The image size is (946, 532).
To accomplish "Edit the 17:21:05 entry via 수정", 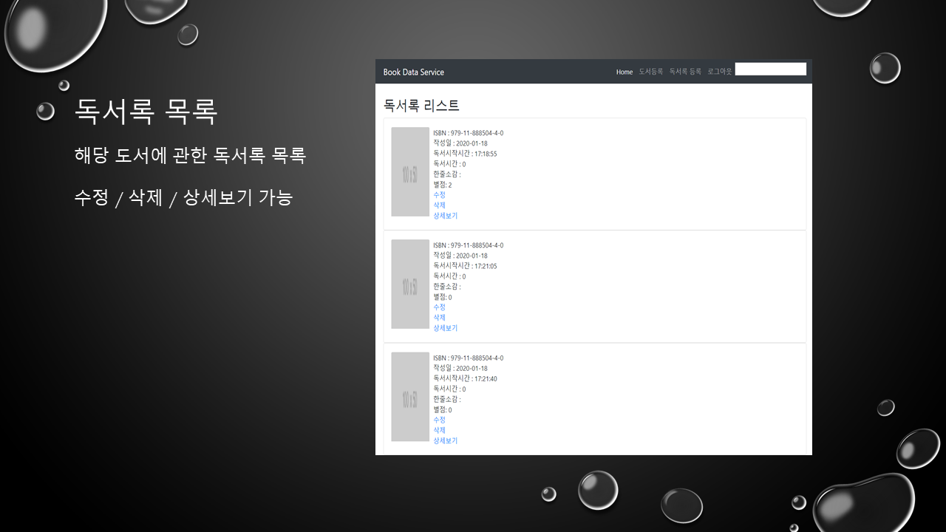I will coord(439,307).
